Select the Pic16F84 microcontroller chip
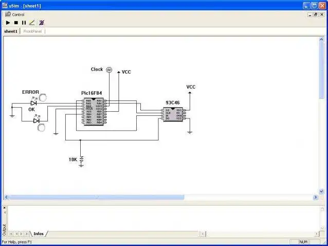This screenshot has width=328, height=246. (x=94, y=112)
